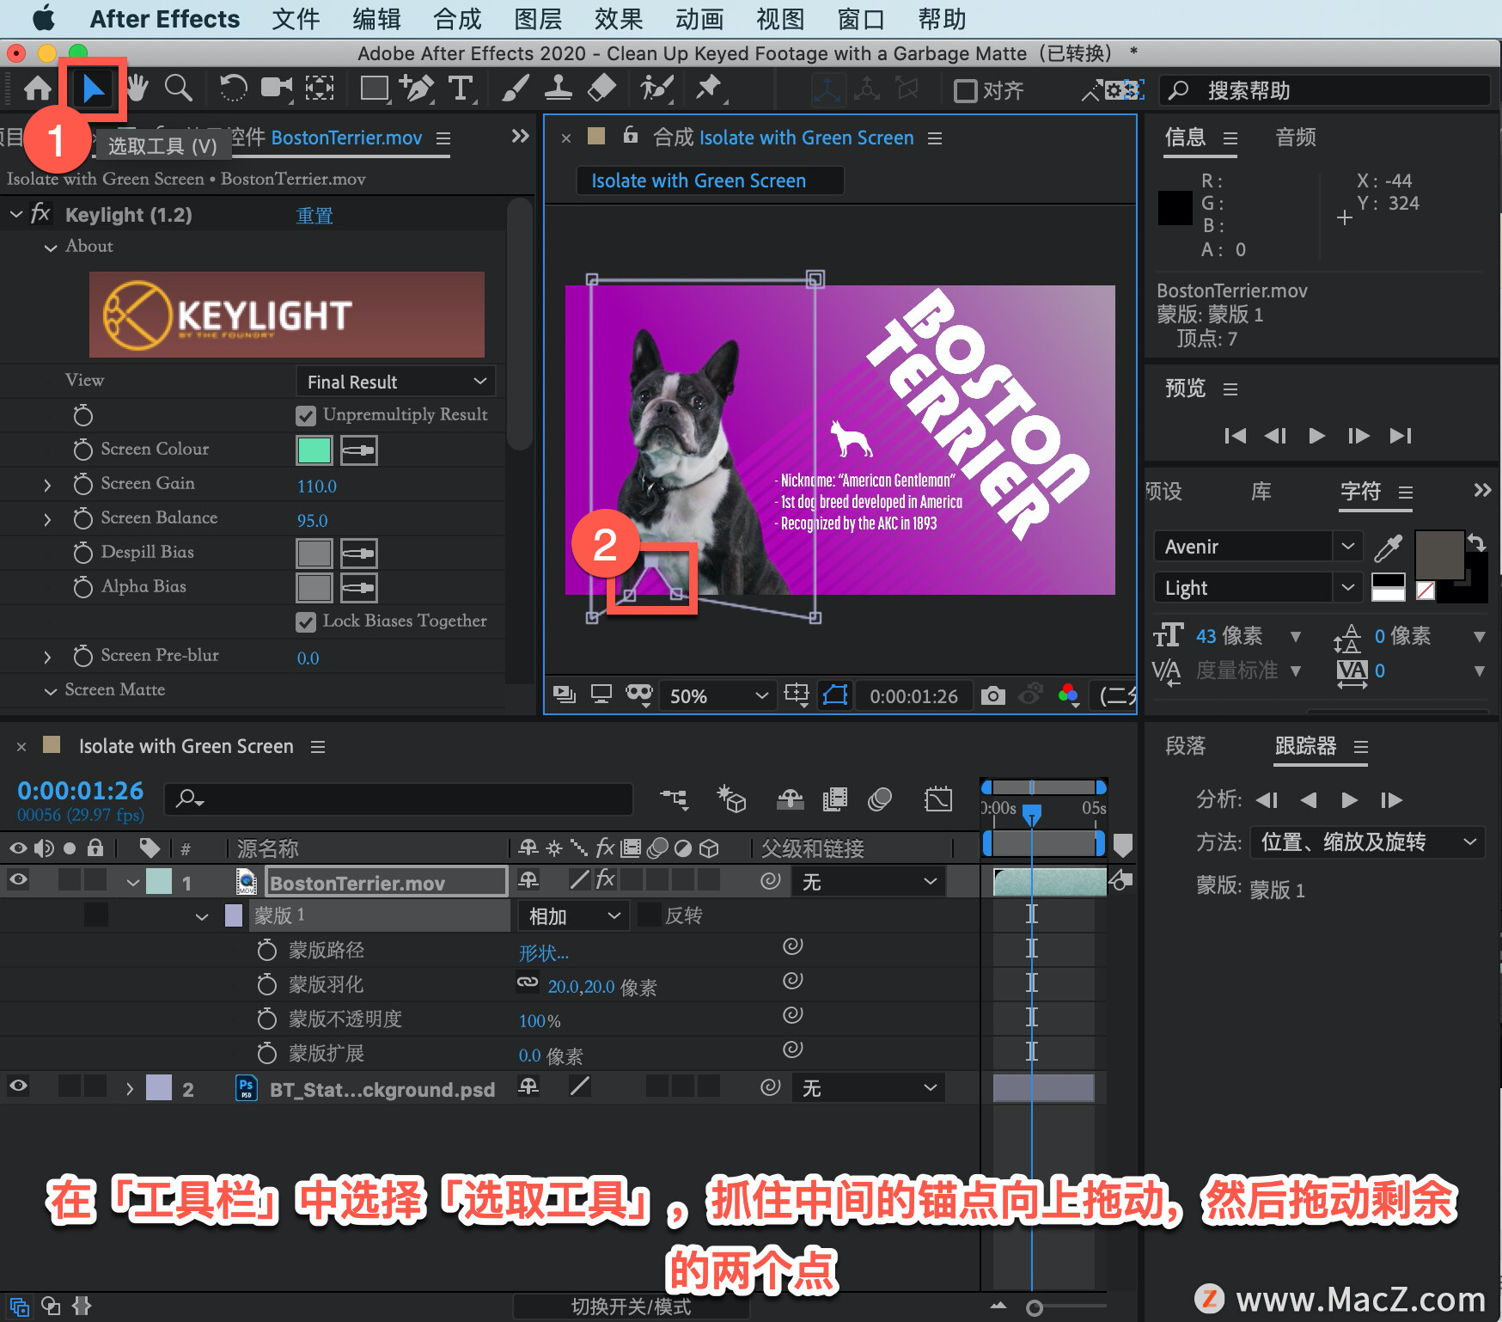
Task: Take a snapshot with the camera icon
Action: pyautogui.click(x=993, y=695)
